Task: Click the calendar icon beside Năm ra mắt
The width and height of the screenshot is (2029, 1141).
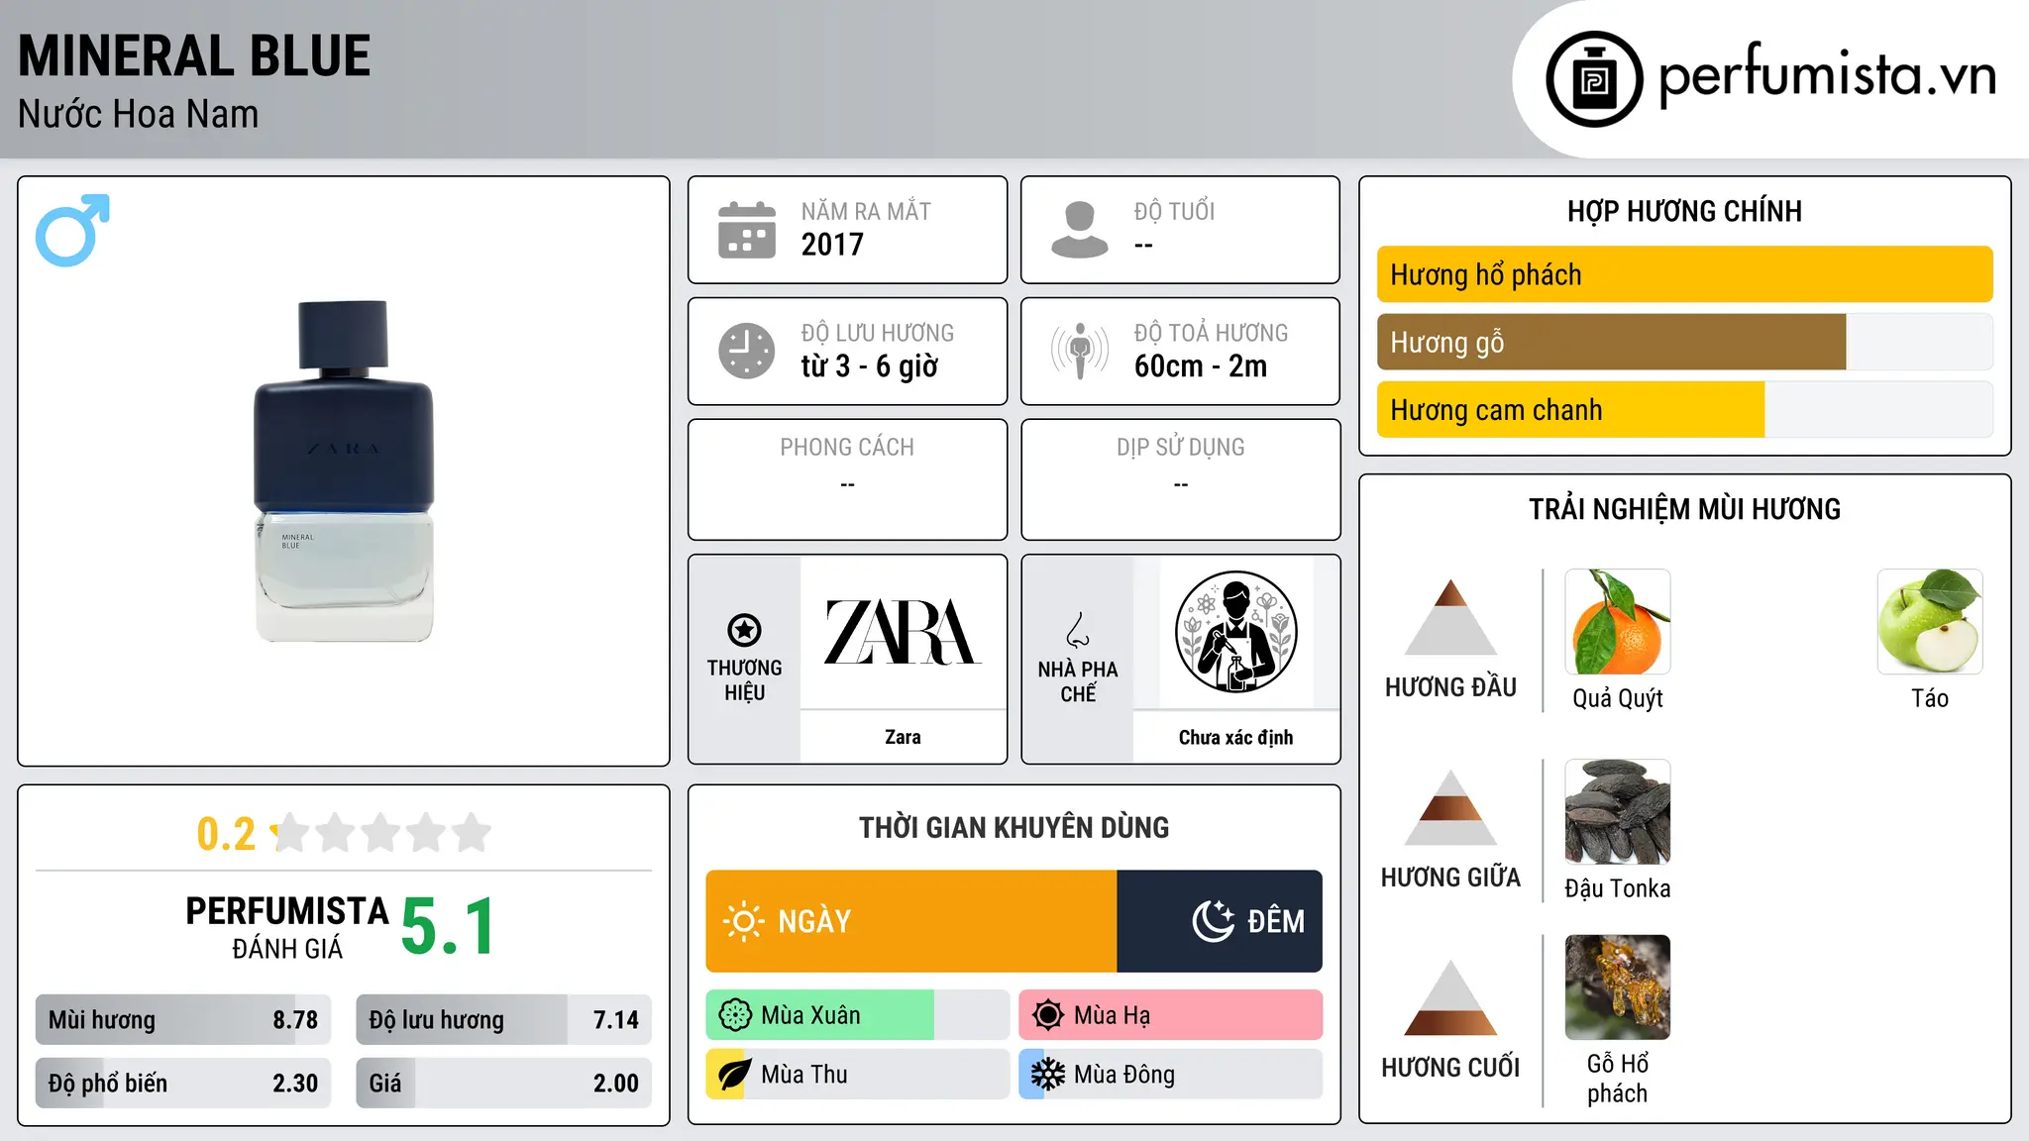Action: coord(747,230)
